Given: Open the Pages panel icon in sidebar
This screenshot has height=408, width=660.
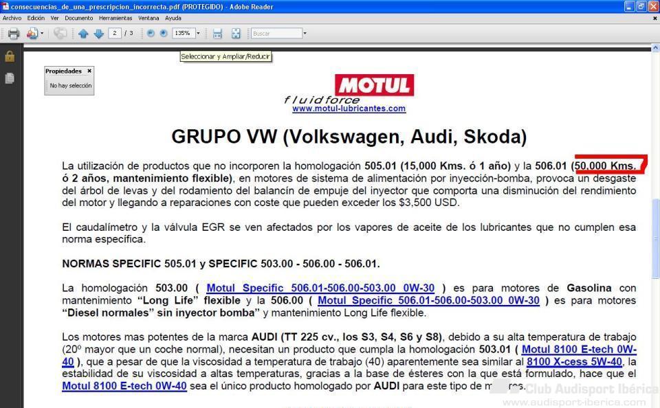Looking at the screenshot, I should (10, 78).
